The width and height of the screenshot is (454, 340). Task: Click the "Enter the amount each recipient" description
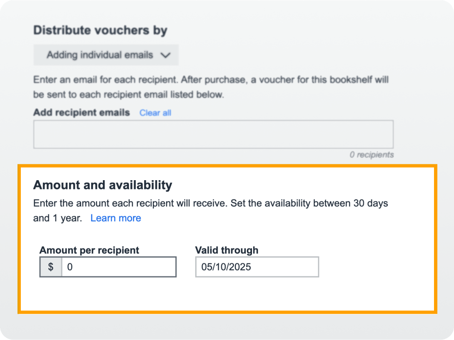click(210, 204)
